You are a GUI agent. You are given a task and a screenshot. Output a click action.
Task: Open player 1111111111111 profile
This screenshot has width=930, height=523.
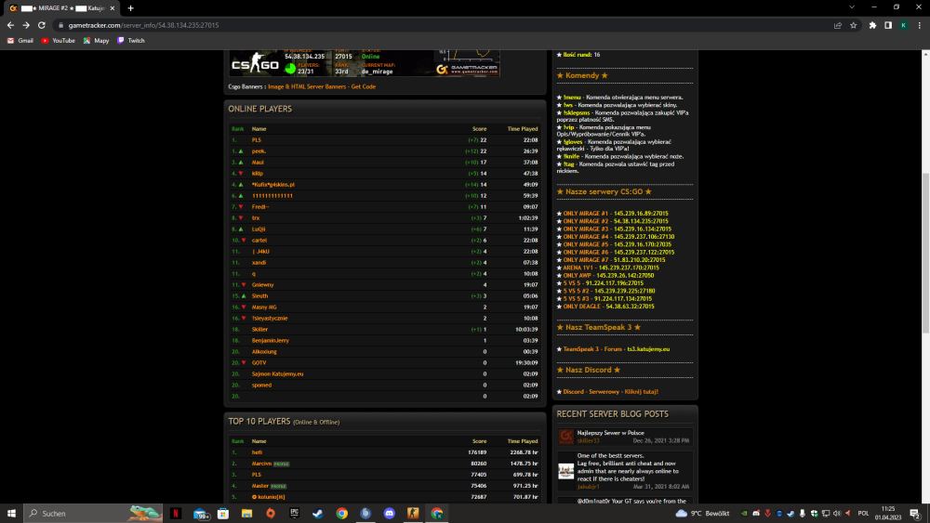(272, 195)
